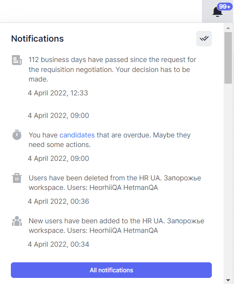The image size is (234, 284).
Task: Open the notification bell icon
Action: [x=218, y=12]
